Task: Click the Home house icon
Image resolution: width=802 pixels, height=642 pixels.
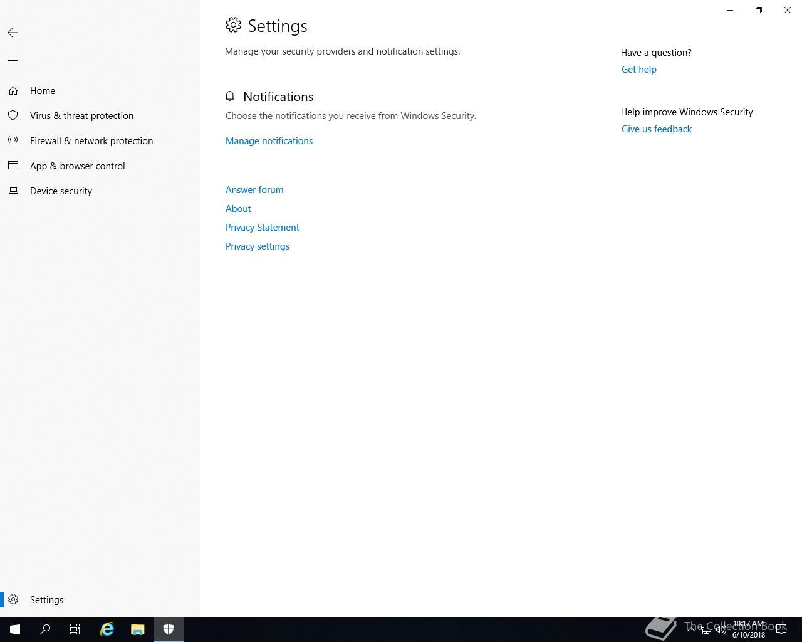Action: 13,91
